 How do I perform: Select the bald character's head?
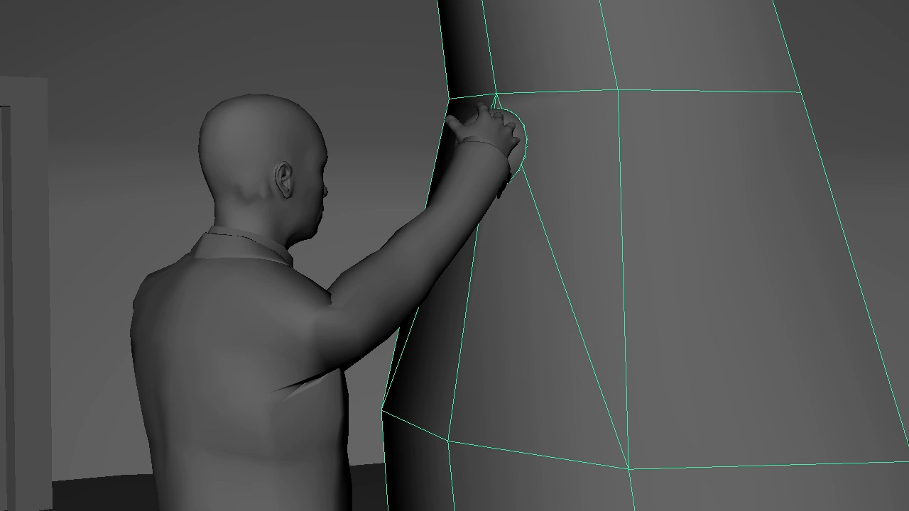click(x=261, y=167)
